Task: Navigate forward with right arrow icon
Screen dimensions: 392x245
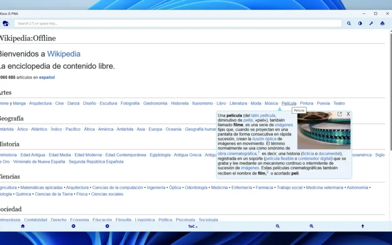Action: 107,226
